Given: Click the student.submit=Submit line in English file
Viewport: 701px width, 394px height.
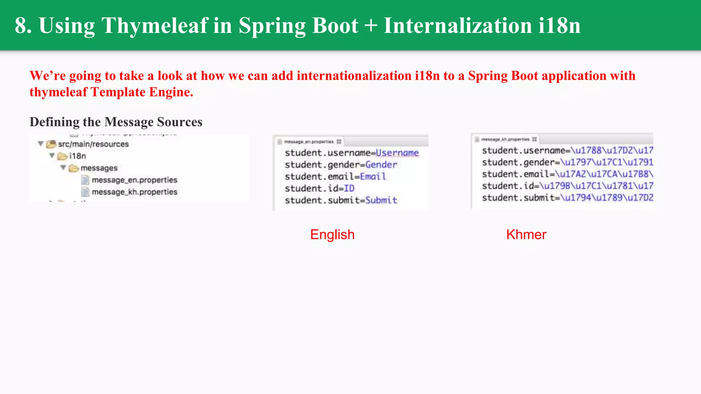Looking at the screenshot, I should point(341,200).
